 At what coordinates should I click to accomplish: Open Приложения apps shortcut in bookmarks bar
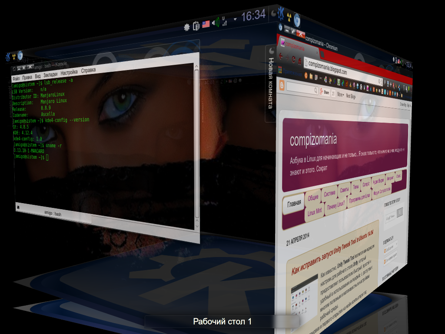point(290,72)
